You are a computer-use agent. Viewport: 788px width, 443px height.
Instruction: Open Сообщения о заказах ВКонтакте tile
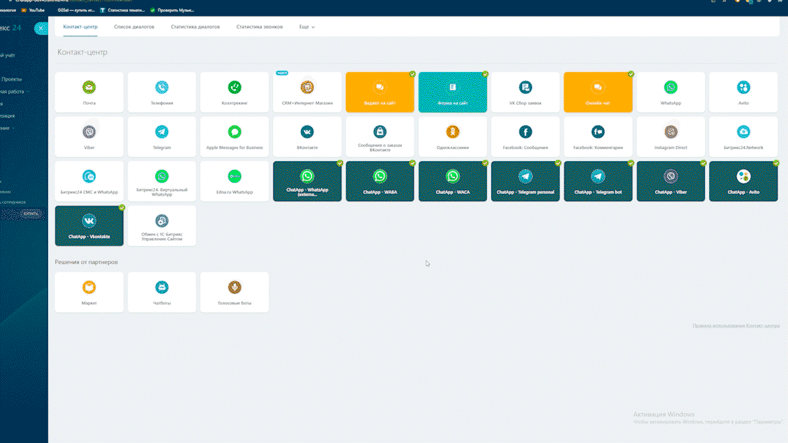[380, 137]
